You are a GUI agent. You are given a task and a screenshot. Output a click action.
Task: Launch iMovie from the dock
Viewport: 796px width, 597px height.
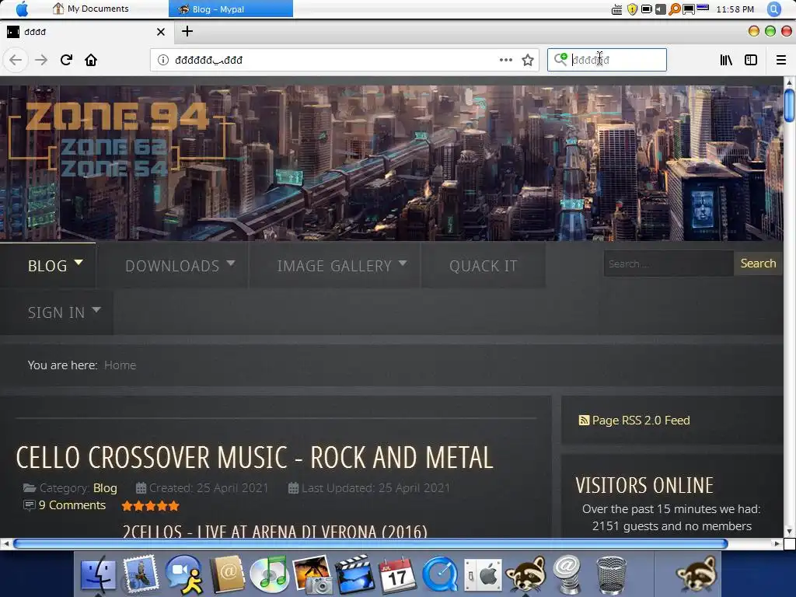[x=354, y=574]
